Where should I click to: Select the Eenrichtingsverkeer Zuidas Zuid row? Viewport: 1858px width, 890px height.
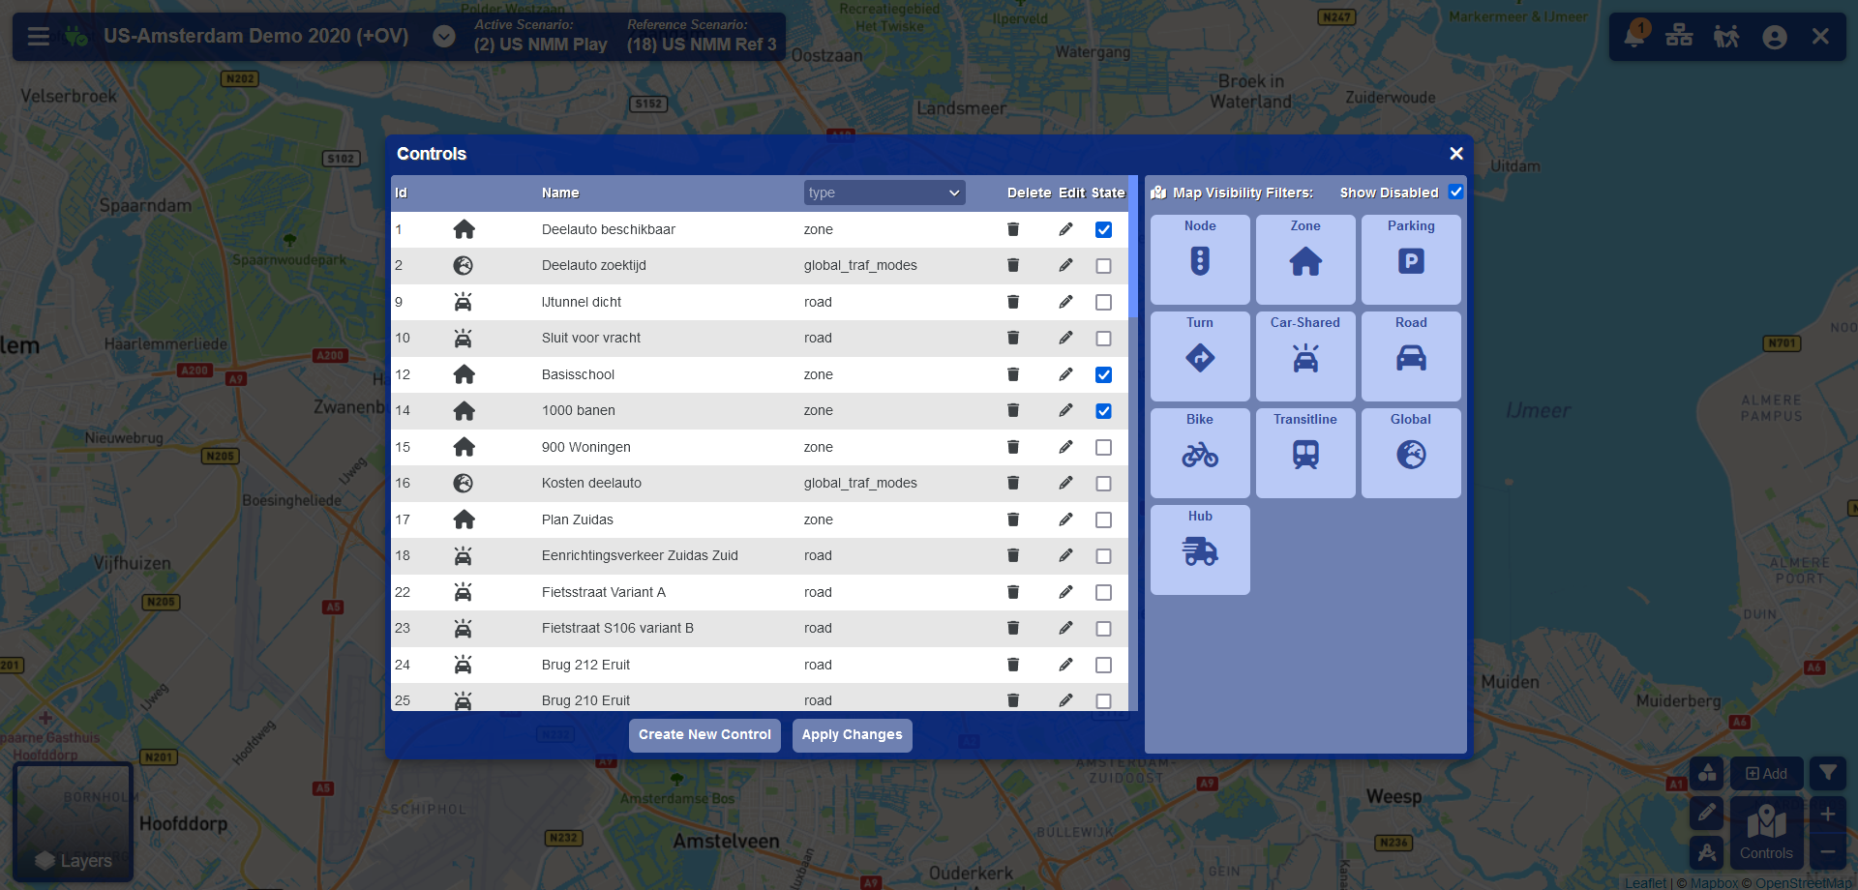tap(760, 556)
